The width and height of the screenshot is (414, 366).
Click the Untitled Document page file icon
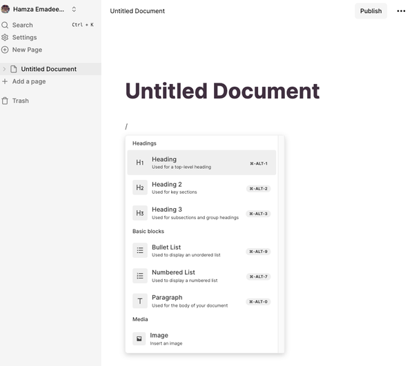[14, 69]
